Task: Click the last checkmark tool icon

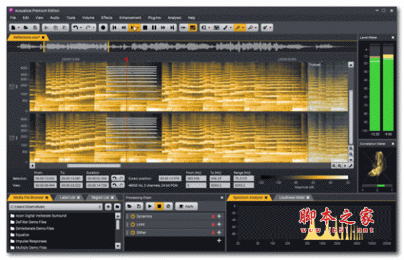Action: 265,28
